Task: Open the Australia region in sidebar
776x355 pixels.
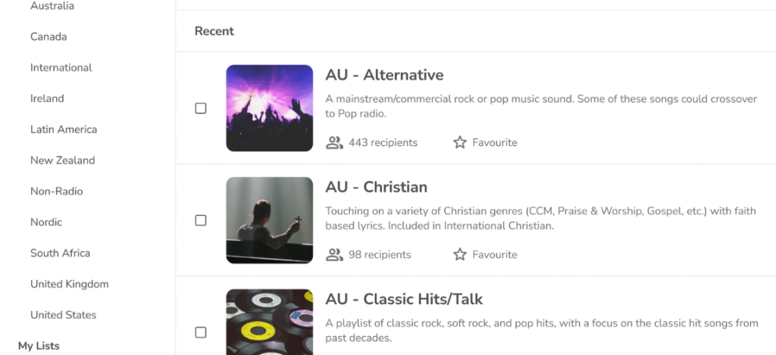Action: pos(52,6)
